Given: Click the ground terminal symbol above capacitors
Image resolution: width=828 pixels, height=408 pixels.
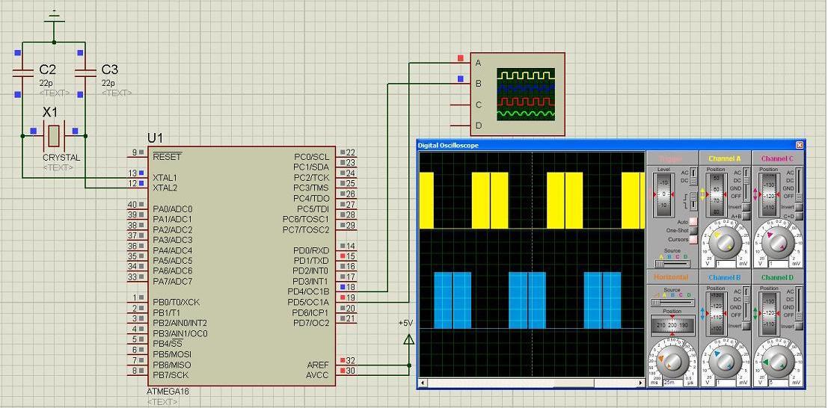Looking at the screenshot, I should tap(54, 19).
